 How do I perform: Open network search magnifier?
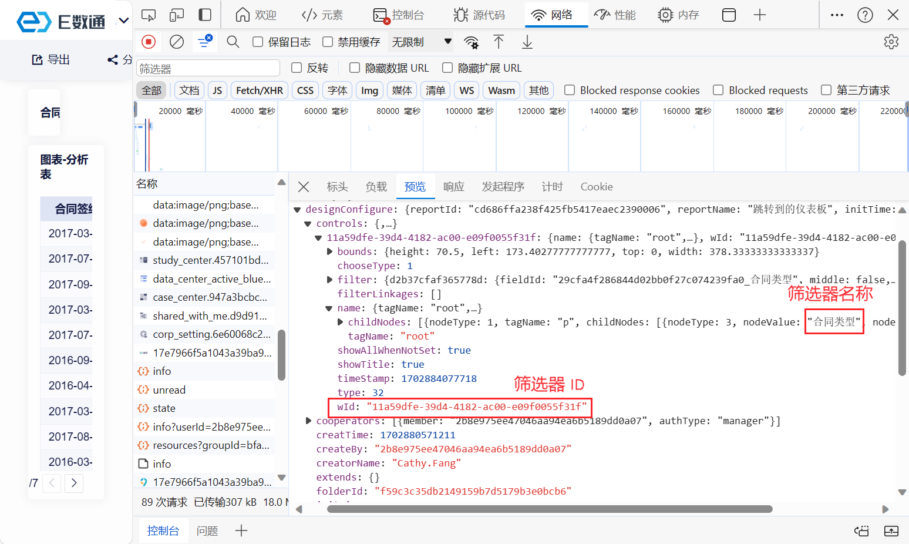coord(233,42)
